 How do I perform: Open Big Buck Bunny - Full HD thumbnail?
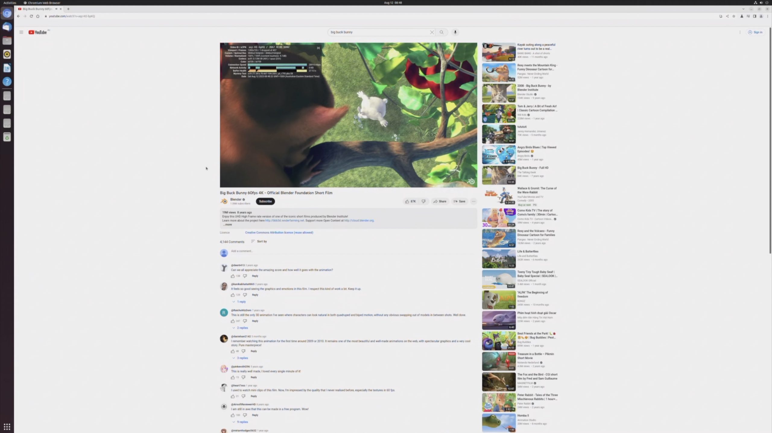click(x=498, y=175)
